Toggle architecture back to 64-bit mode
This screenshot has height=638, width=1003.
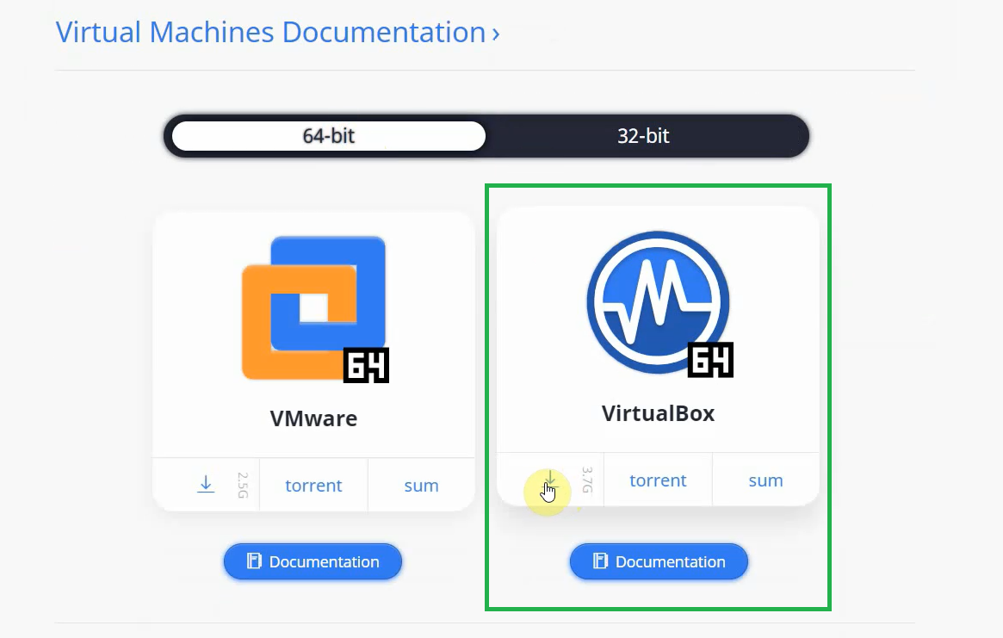tap(328, 135)
